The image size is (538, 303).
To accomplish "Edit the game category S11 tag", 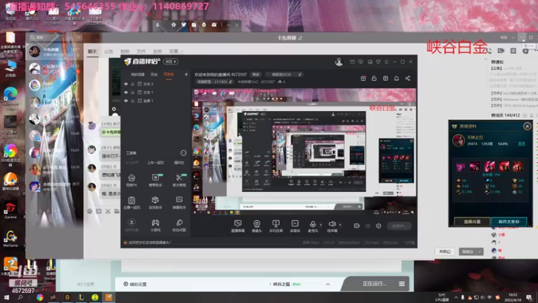I will coord(215,81).
